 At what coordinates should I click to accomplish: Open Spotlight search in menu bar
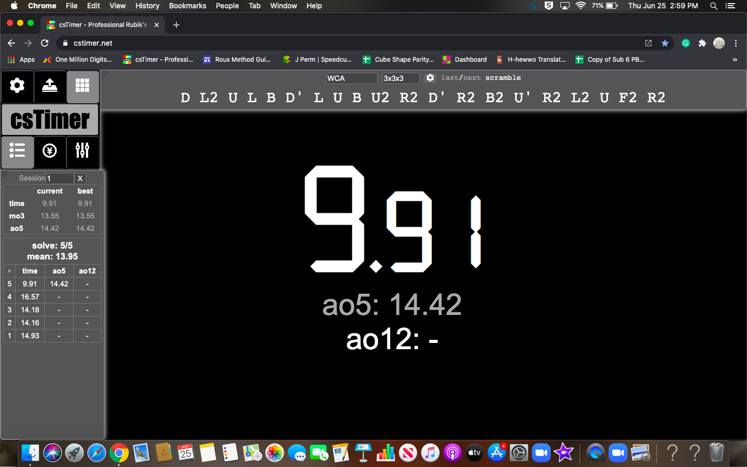[714, 6]
